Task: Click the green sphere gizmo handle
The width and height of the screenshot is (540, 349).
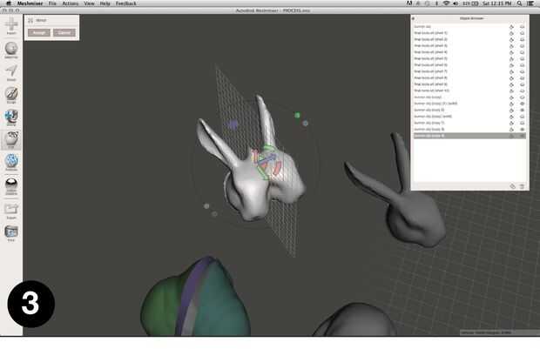Action: [297, 115]
